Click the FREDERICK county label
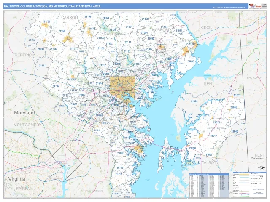This screenshot has height=202, width=270. point(24,55)
